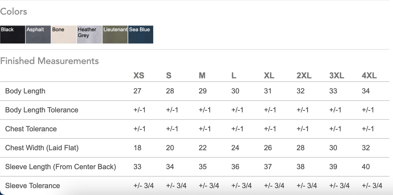This screenshot has width=393, height=195.
Task: Click the Finished Measurements heading
Action: coord(49,61)
